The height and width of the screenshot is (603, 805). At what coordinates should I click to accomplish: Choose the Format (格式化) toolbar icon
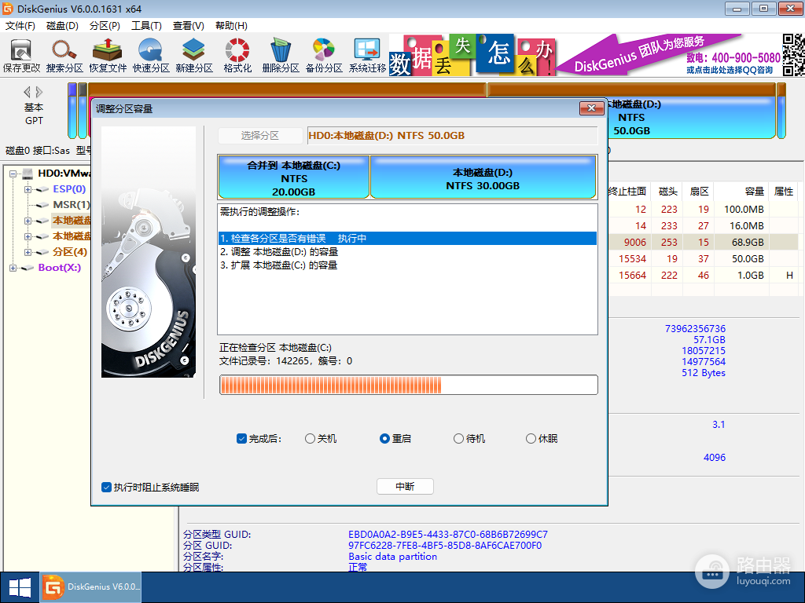pos(237,56)
